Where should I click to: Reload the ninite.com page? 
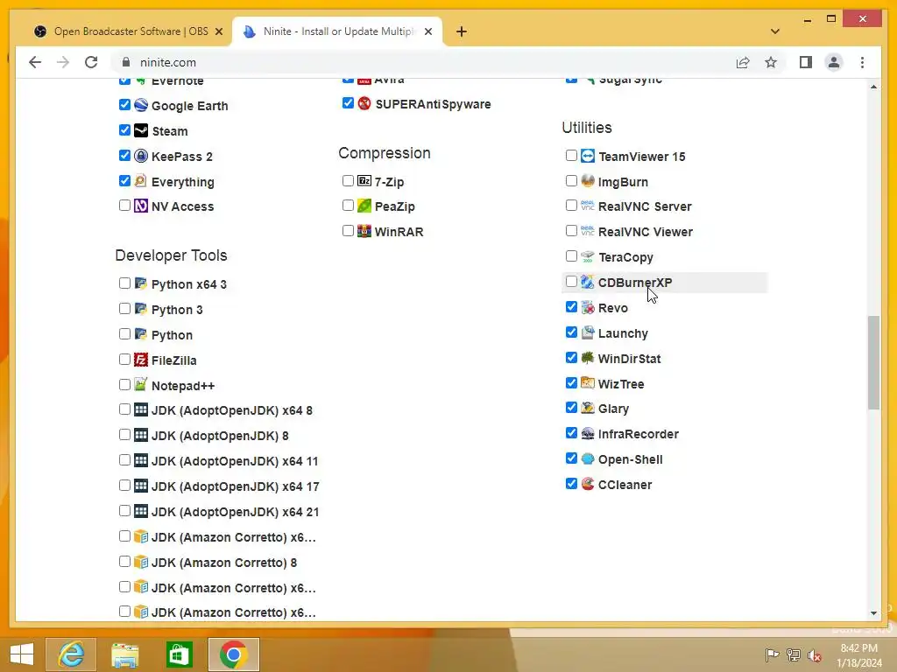click(x=91, y=62)
